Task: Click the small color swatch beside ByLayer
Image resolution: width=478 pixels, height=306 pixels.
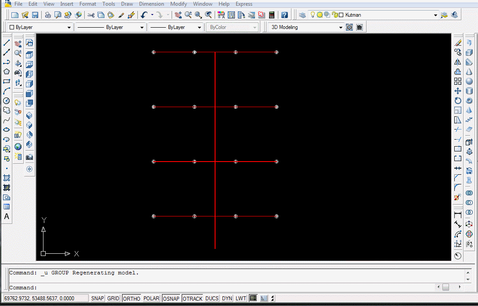Action: [12, 27]
